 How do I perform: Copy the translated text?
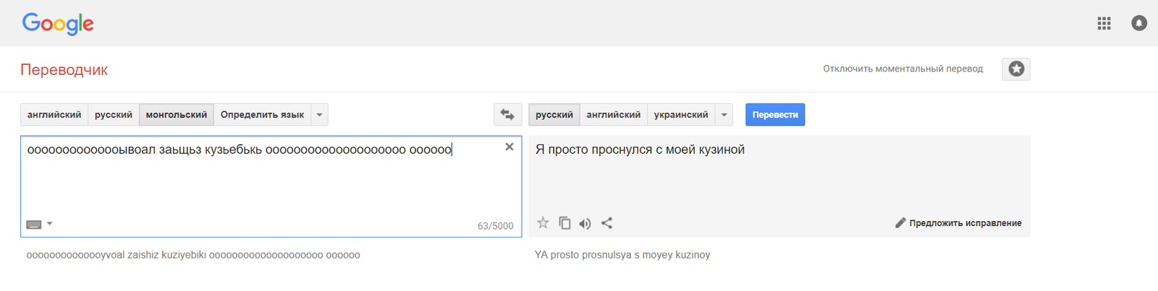(x=565, y=223)
